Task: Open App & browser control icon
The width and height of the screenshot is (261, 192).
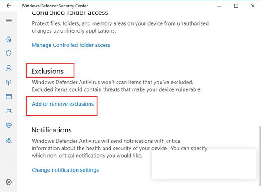Action: (9, 96)
